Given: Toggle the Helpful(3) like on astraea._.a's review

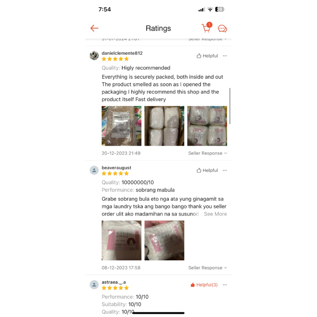Looking at the screenshot, I should (204, 285).
